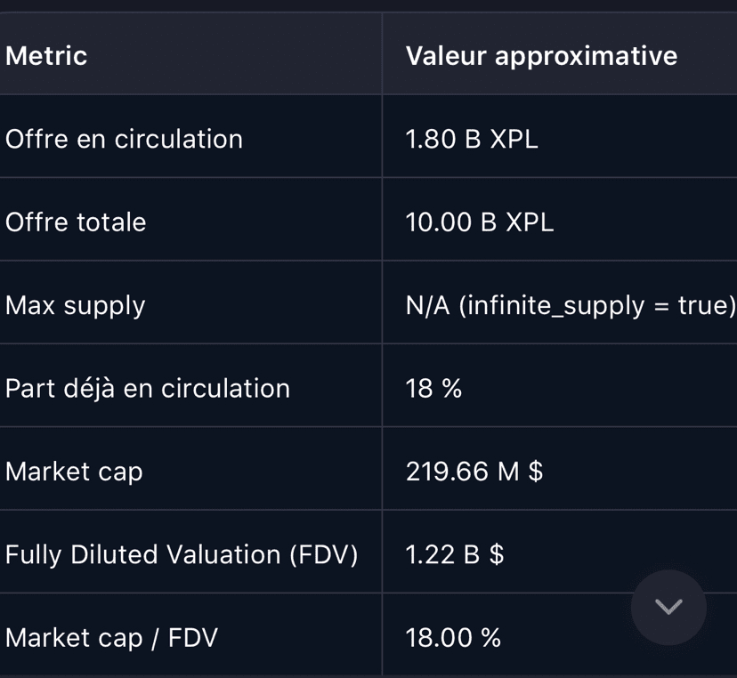Viewport: 737px width, 678px height.
Task: Click the 10.00 B XPL value
Action: coord(480,222)
